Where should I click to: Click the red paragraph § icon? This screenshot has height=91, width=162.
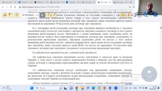coord(128,15)
